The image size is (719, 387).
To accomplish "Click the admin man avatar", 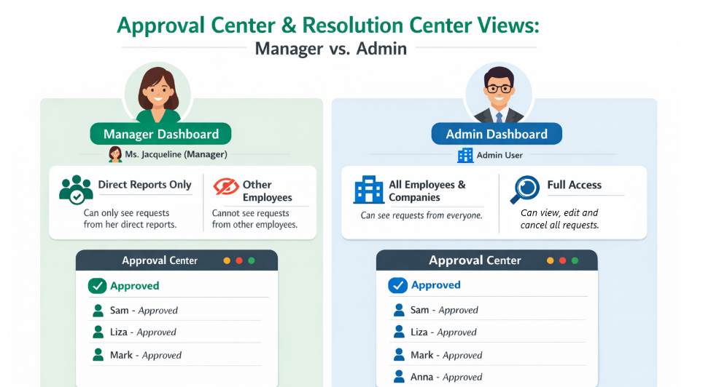I will pos(498,93).
